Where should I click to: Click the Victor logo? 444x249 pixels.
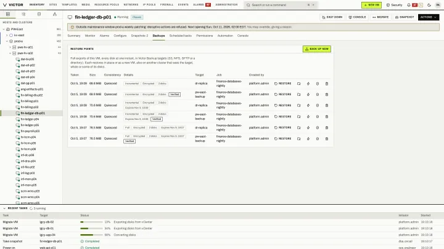(13, 5)
